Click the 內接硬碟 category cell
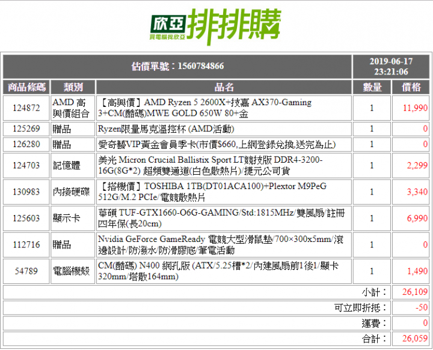Image resolution: width=433 pixels, height=350 pixels. tap(73, 192)
